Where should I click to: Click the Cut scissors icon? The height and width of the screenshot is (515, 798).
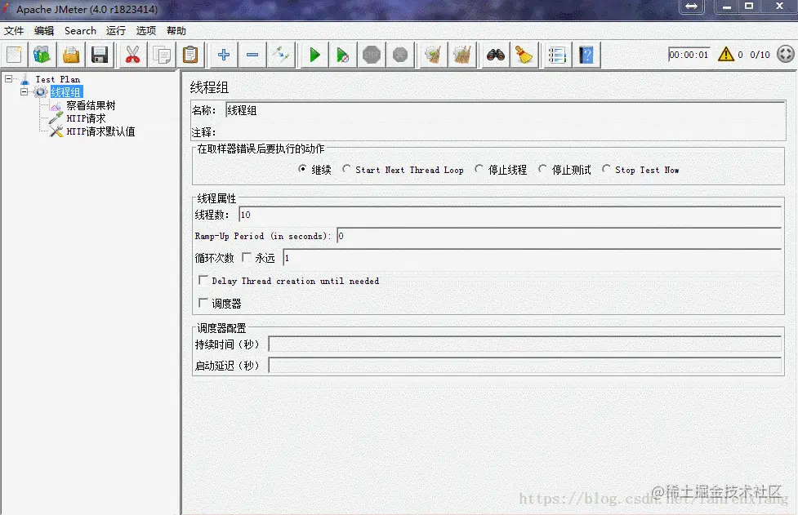pyautogui.click(x=132, y=55)
